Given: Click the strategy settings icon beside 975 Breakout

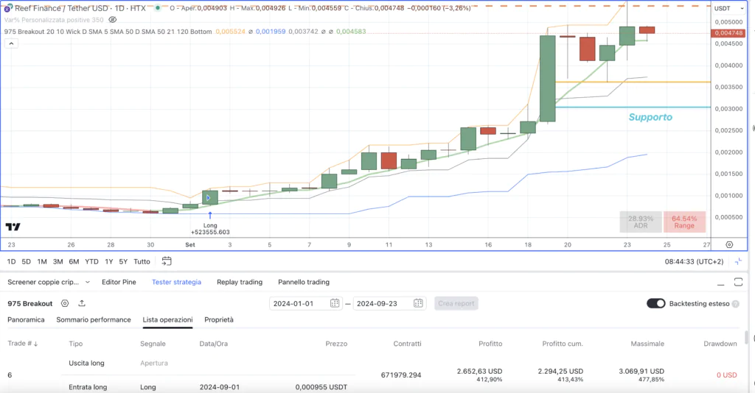Looking at the screenshot, I should (65, 303).
